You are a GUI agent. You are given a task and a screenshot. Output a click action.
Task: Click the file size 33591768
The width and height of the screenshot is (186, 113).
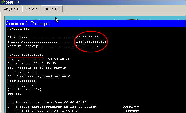click(x=131, y=107)
